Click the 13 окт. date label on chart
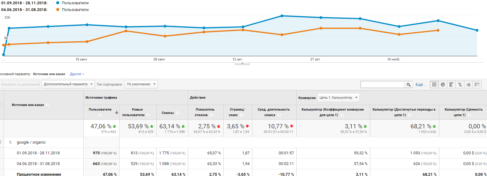The width and height of the screenshot is (487, 176). (237, 59)
